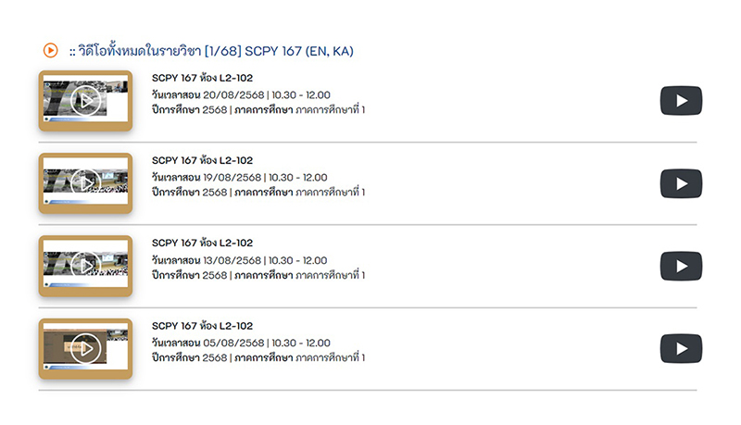Select the SCPY 167 title dated 20/08/2568
Viewport: 741px width, 425px height.
202,78
